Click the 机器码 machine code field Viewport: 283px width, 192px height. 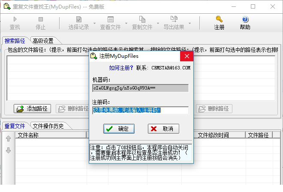tap(140, 88)
